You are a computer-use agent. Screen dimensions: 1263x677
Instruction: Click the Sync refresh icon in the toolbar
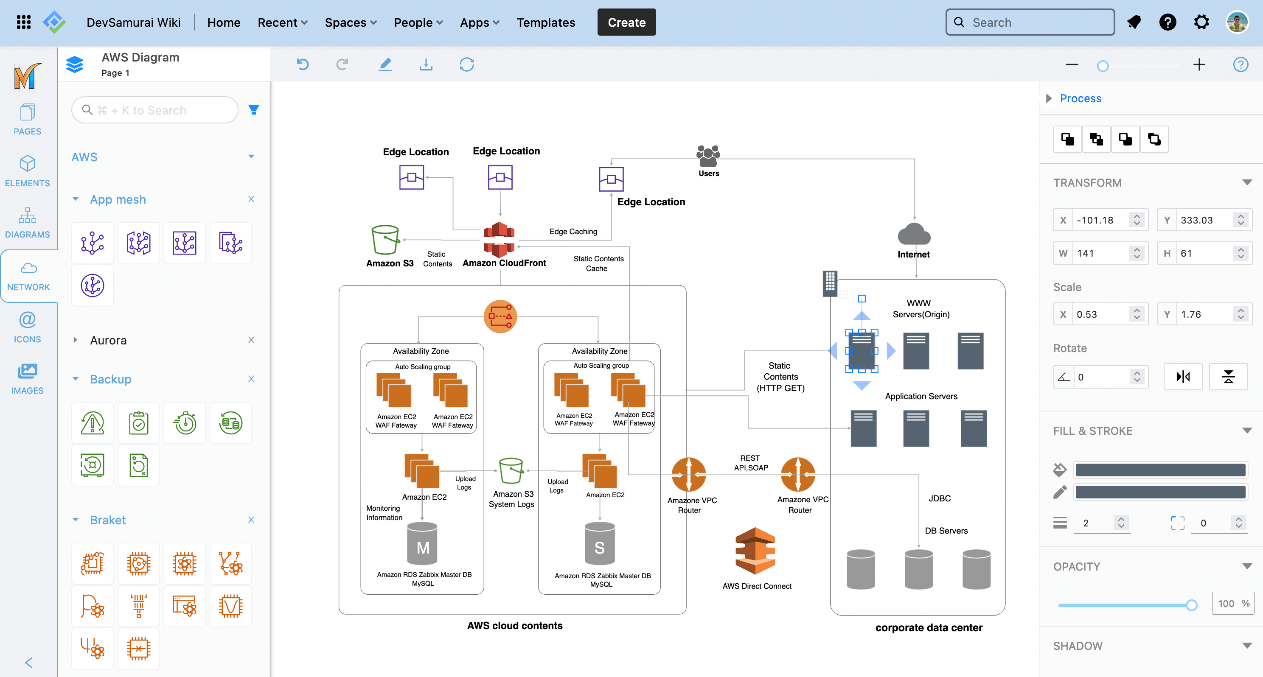(x=466, y=64)
